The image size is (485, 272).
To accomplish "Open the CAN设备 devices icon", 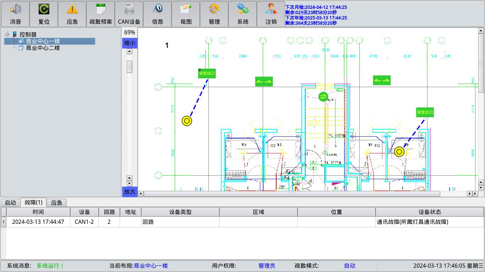I will (129, 10).
